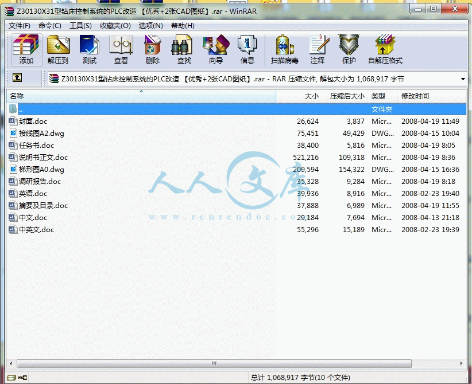Click the horizontal scrollbar left arrow
Viewport: 472px width, 384px height.
pos(11,363)
